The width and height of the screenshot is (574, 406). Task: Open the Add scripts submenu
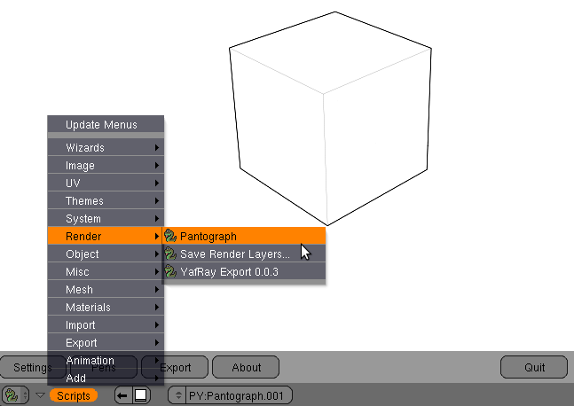click(x=106, y=378)
